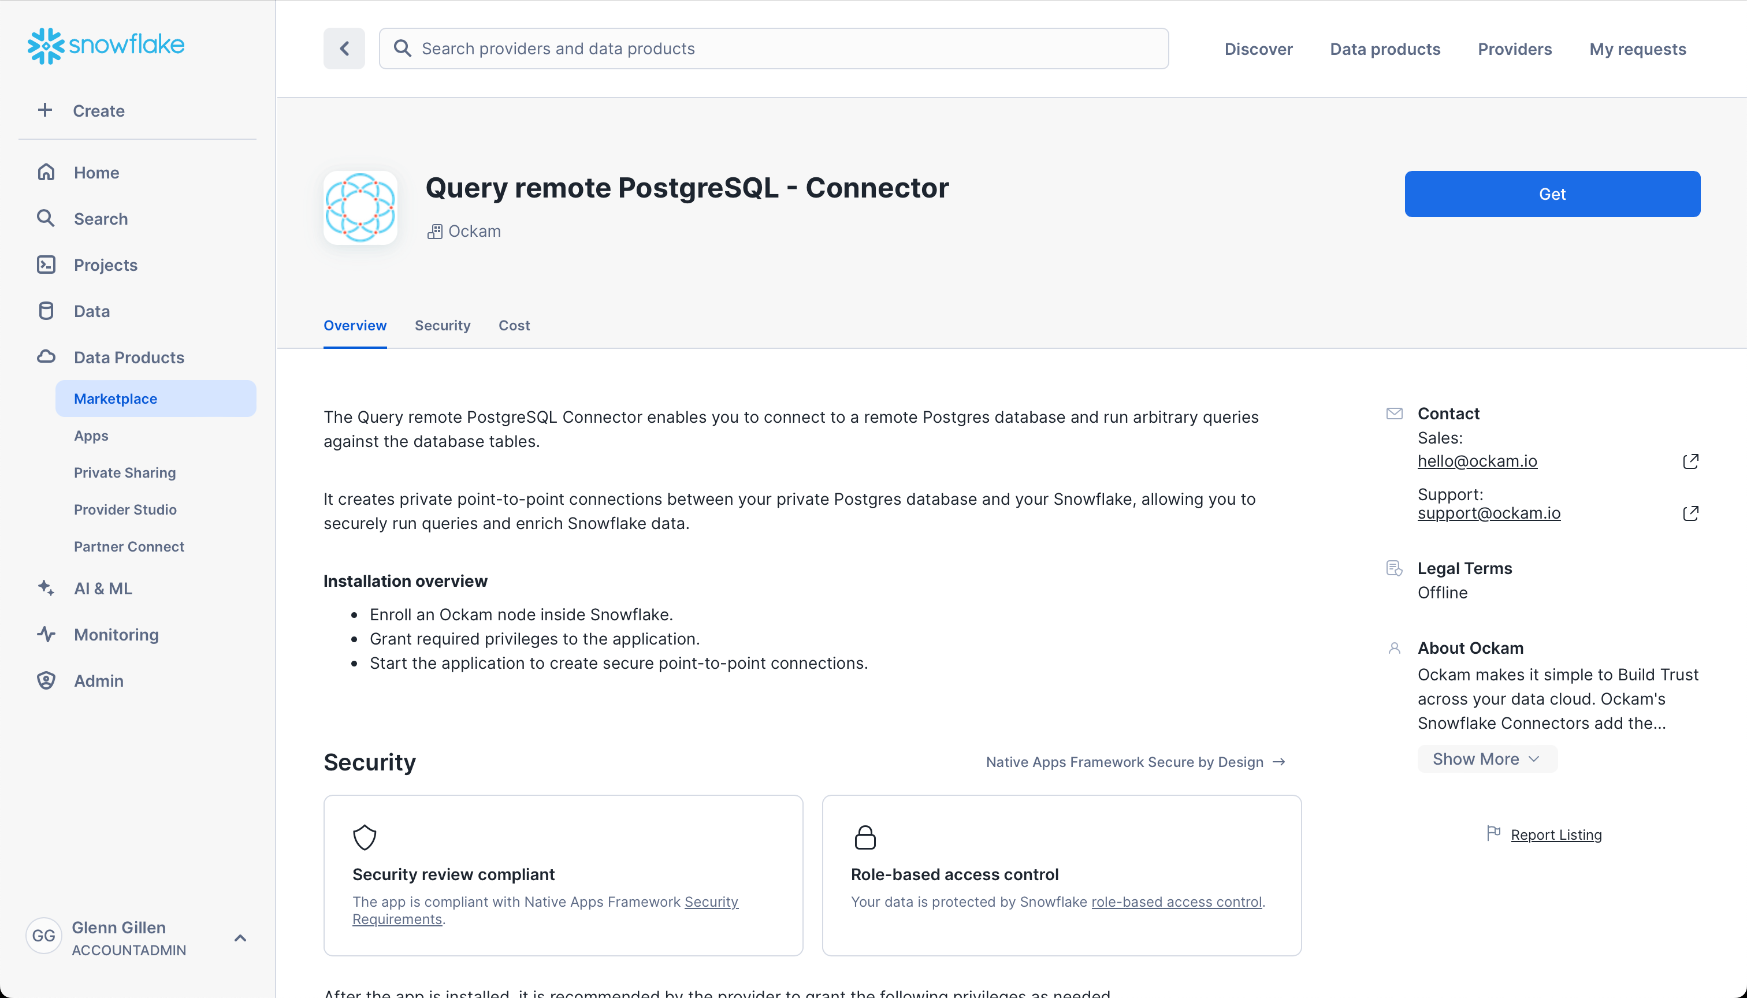Open Home via the house icon

tap(46, 172)
